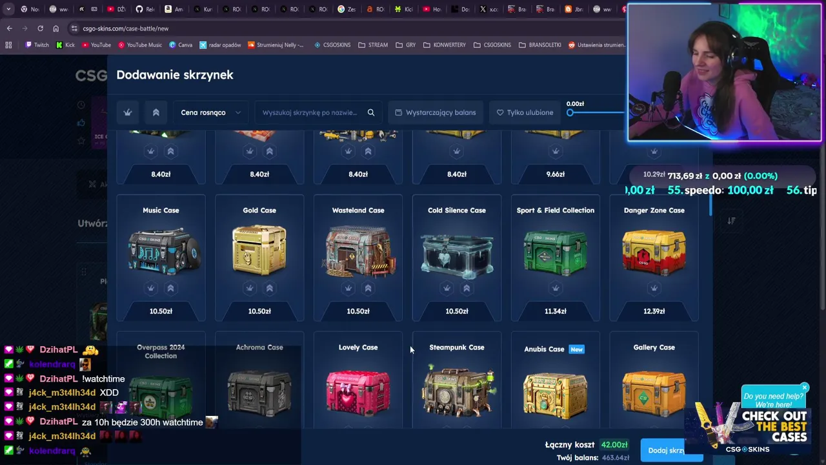Viewport: 826px width, 465px height.
Task: Open the Cena rosnąco sort dropdown
Action: click(x=210, y=112)
